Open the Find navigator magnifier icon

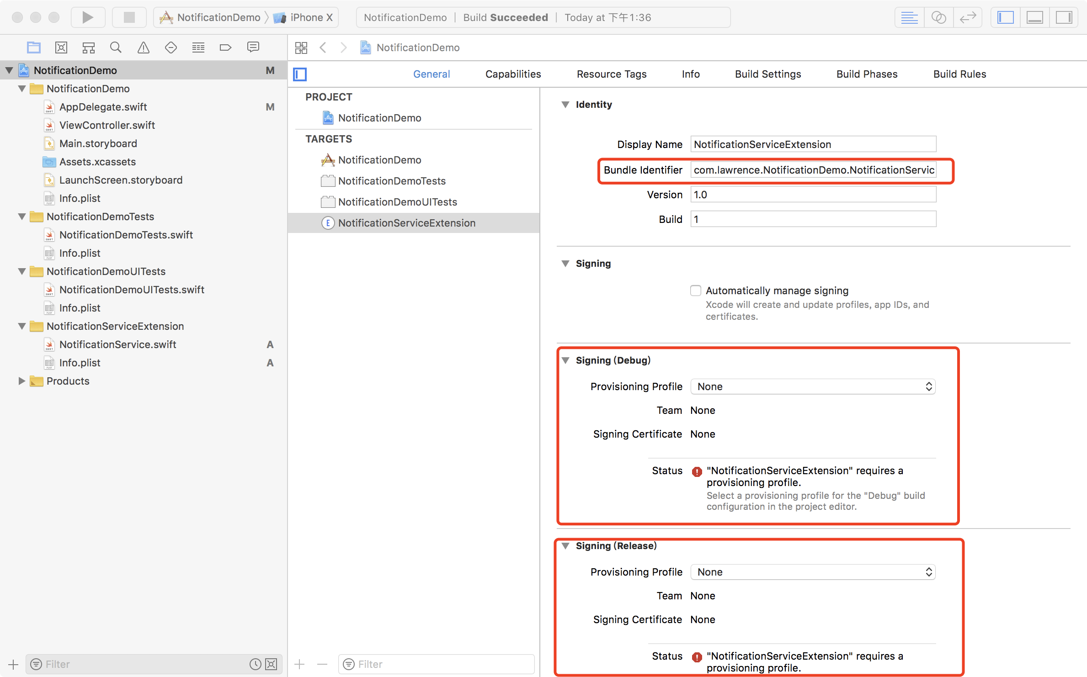(x=116, y=48)
